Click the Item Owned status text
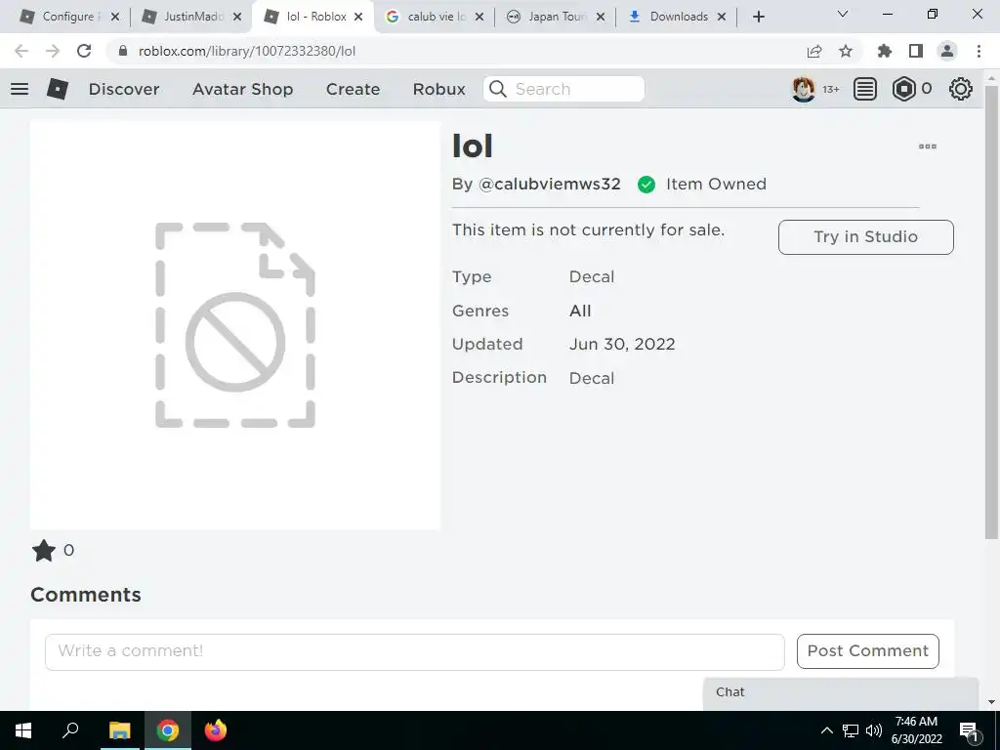The image size is (1000, 750). (x=716, y=184)
